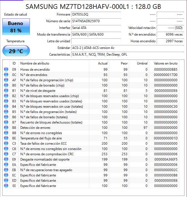Click the transfer mode field SATA/600 | SATA/600
The height and width of the screenshot is (197, 187).
96,35
